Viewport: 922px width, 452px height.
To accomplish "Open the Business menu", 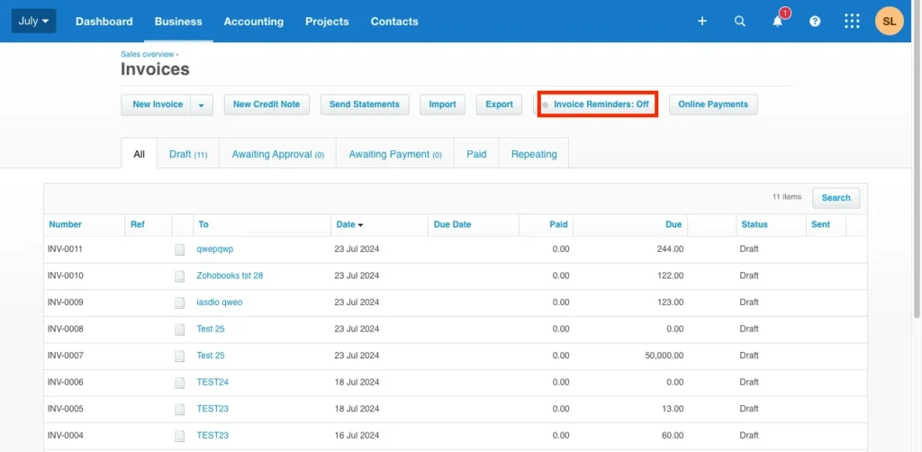I will (x=178, y=22).
